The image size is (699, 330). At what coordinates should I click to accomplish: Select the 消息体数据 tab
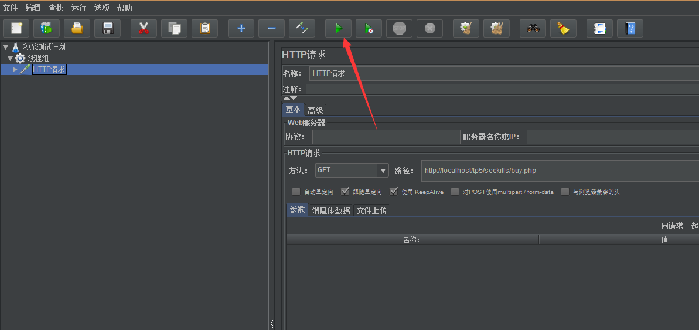point(331,210)
